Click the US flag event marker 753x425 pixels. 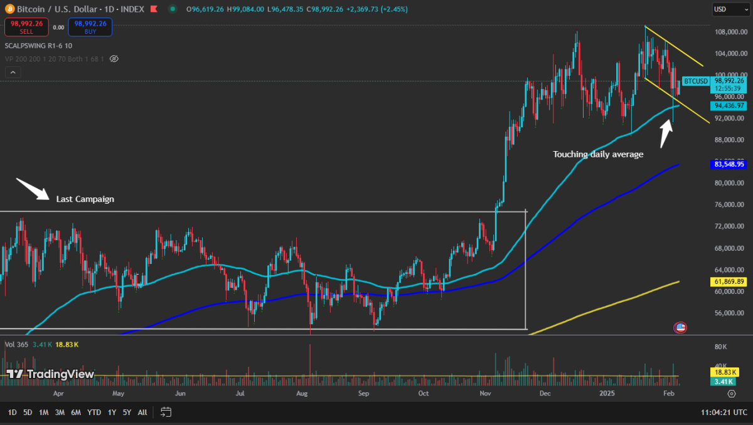[x=680, y=327]
